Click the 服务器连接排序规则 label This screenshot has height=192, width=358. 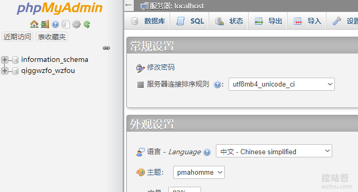coord(178,84)
